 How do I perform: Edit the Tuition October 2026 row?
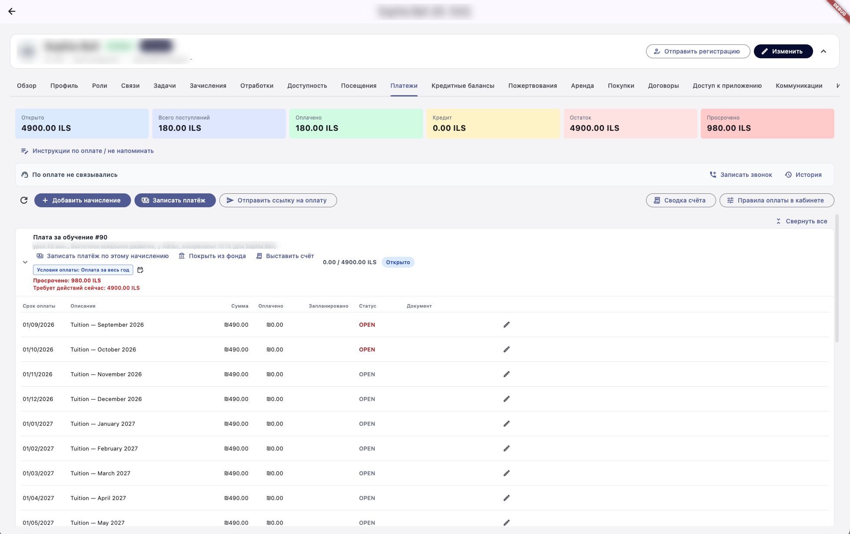[506, 349]
